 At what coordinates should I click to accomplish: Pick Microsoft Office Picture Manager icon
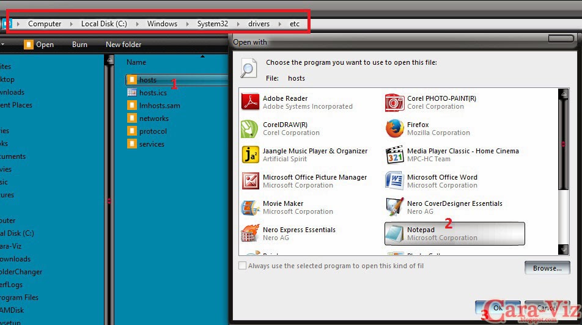coord(251,181)
